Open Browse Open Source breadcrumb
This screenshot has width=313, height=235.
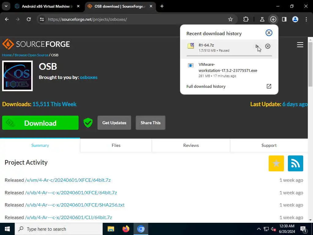coord(31,55)
